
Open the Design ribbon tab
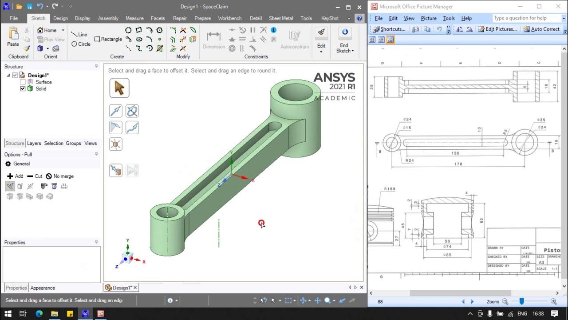coord(61,18)
